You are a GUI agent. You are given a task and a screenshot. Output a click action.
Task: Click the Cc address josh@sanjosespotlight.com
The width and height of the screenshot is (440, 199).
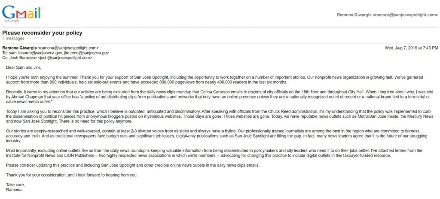[x=65, y=58]
